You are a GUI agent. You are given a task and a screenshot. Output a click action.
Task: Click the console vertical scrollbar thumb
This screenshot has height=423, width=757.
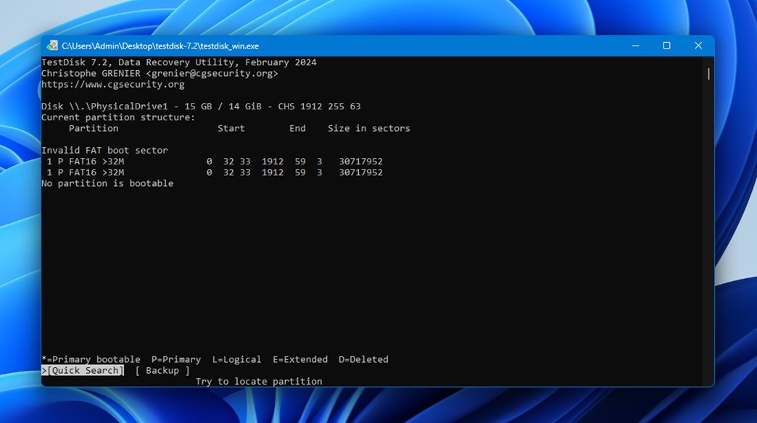point(708,74)
